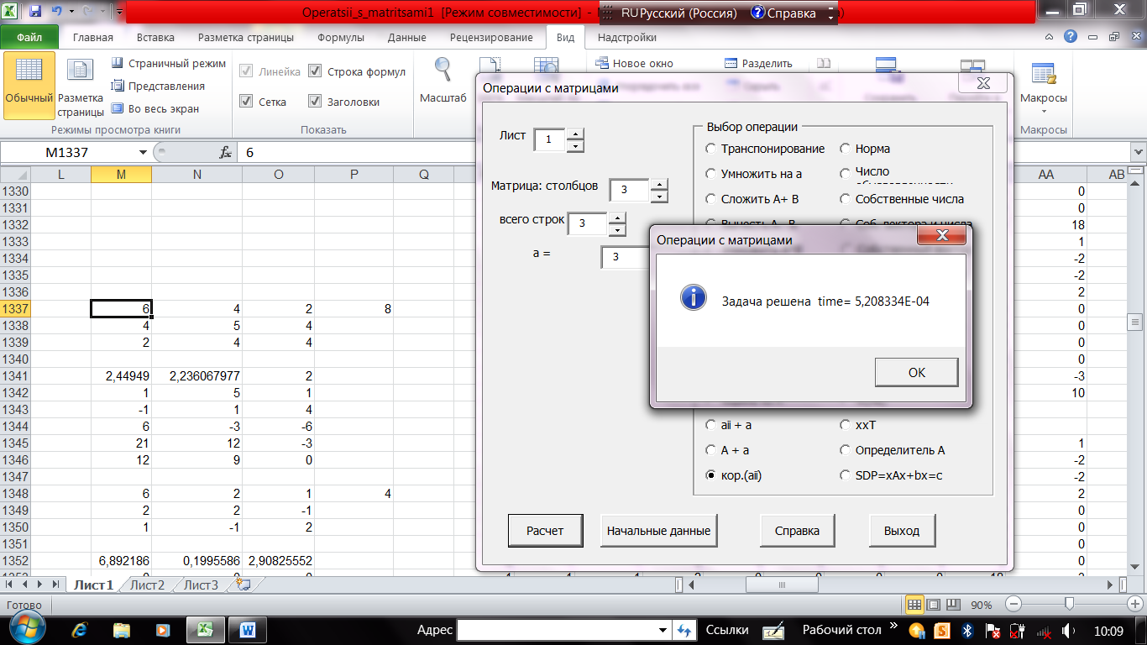The width and height of the screenshot is (1147, 645).
Task: Select Page Layout icon in status bar
Action: pos(933,605)
